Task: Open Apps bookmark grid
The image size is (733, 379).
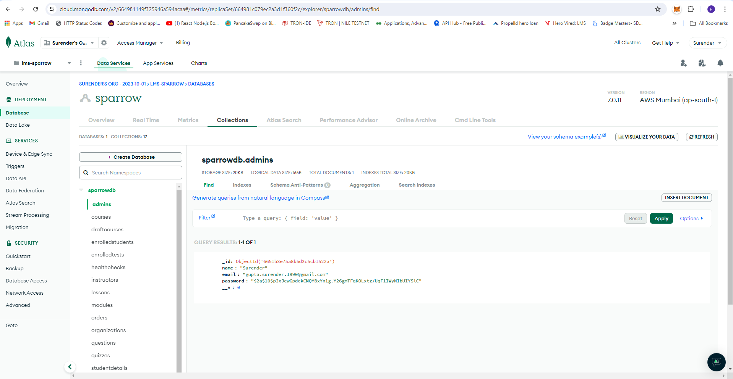Action: [x=14, y=23]
